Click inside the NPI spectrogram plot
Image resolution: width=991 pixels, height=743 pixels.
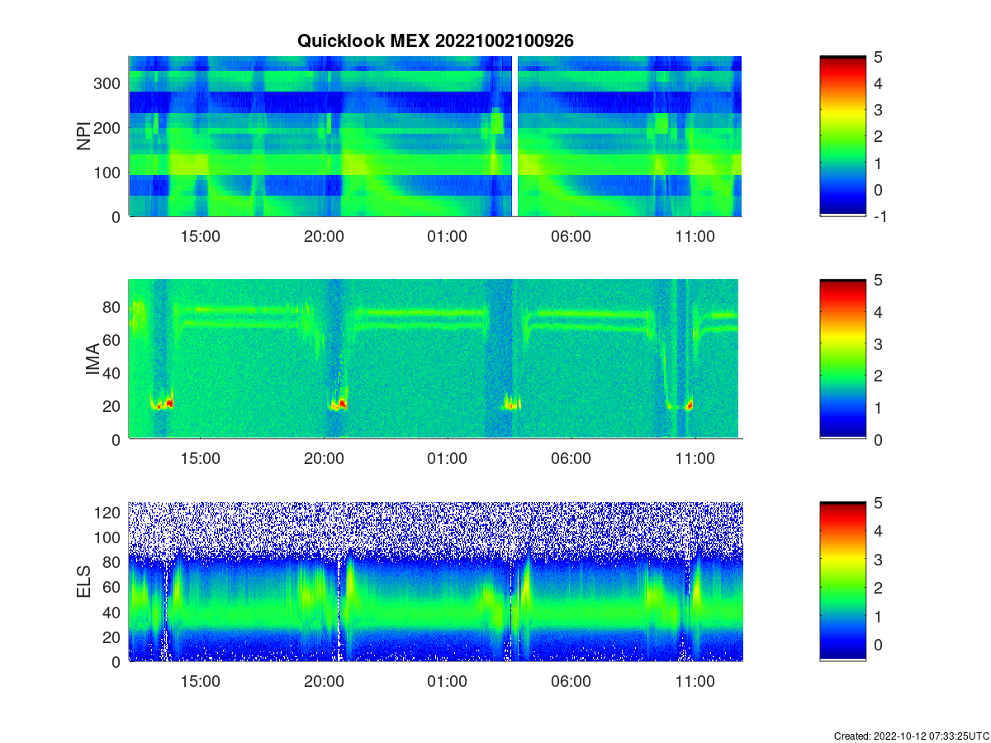tap(435, 136)
